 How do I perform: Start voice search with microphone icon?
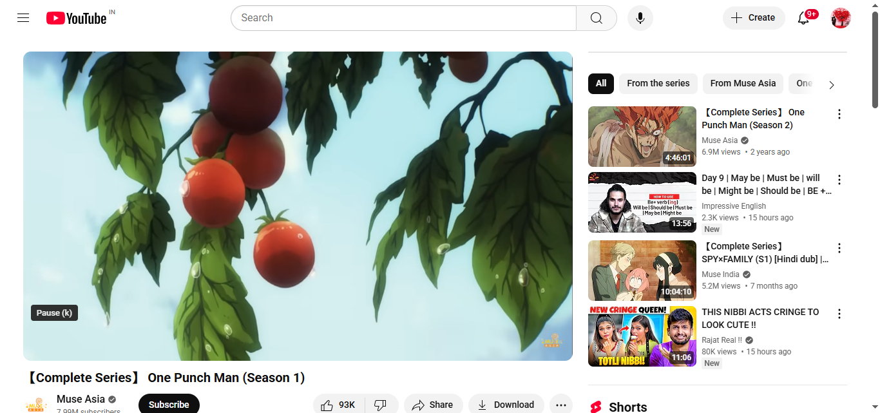640,18
